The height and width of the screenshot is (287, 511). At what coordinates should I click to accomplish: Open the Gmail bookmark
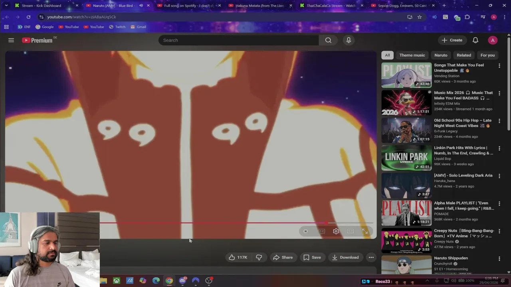(138, 27)
